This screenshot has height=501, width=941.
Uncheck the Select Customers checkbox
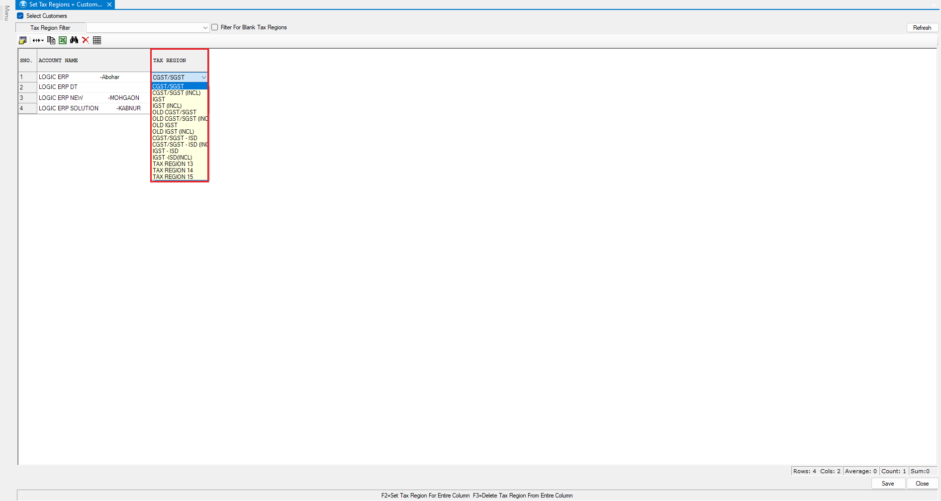pyautogui.click(x=20, y=16)
